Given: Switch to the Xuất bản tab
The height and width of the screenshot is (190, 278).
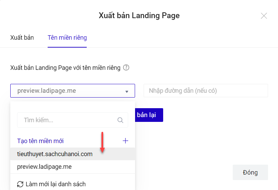Looking at the screenshot, I should 22,37.
